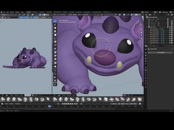Select the Mask tool in the sculpt toolbar
This screenshot has height=130, width=174.
(55, 28)
